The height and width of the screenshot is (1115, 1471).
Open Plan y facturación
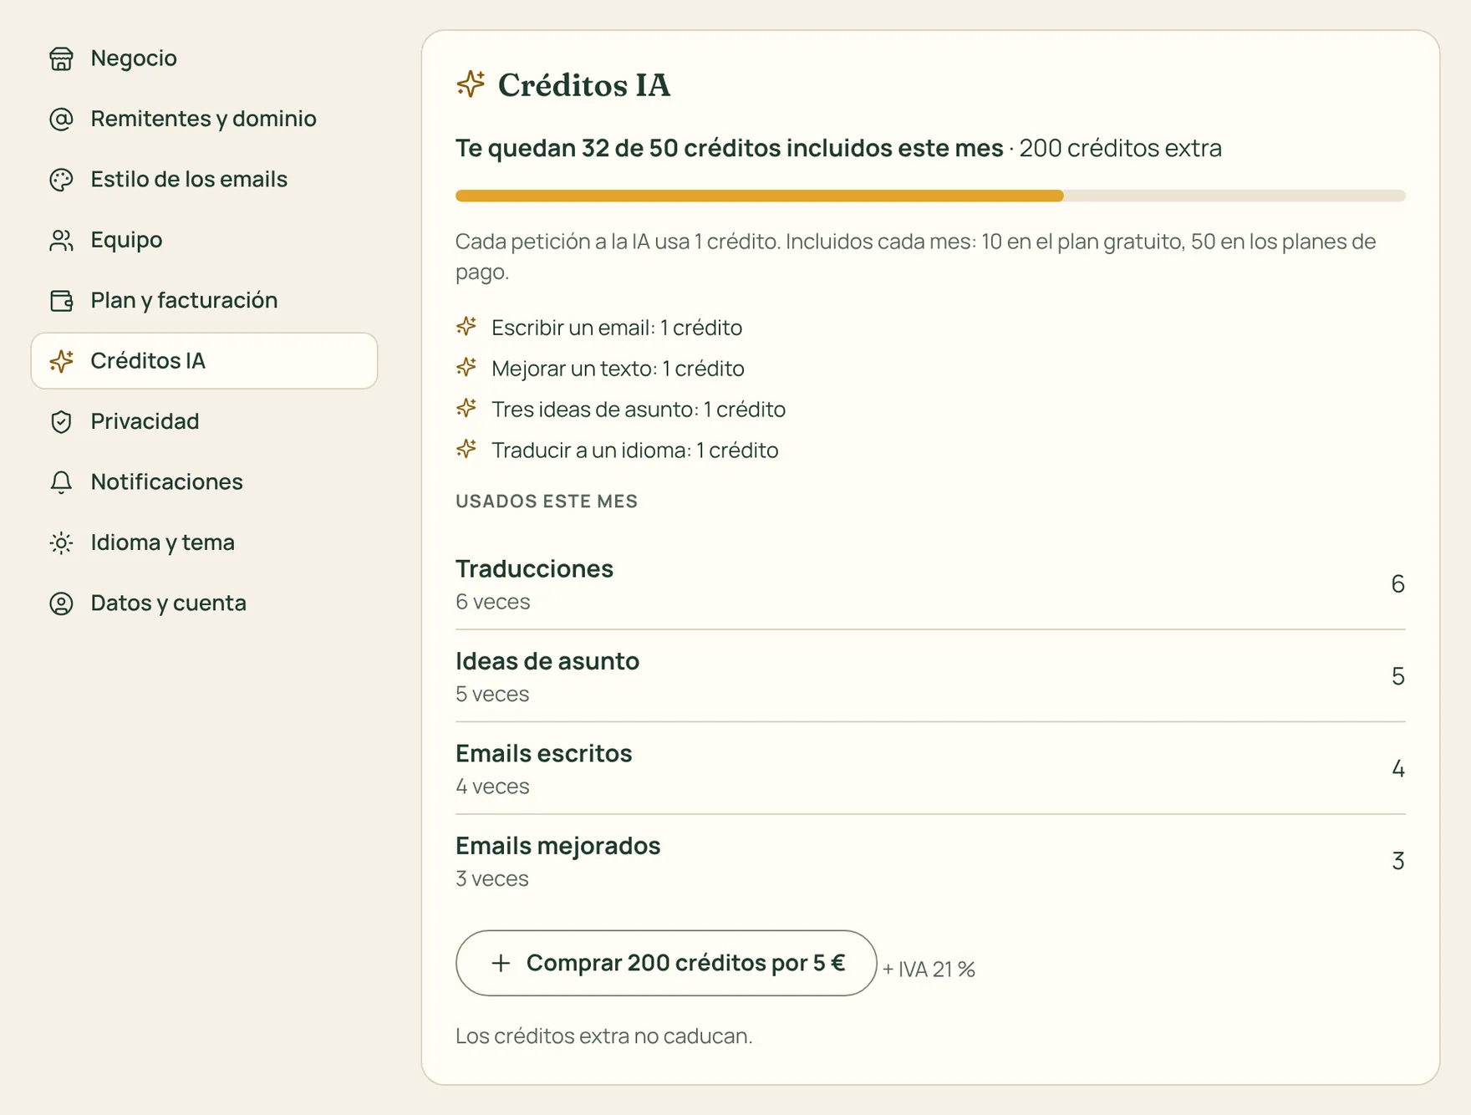[204, 301]
